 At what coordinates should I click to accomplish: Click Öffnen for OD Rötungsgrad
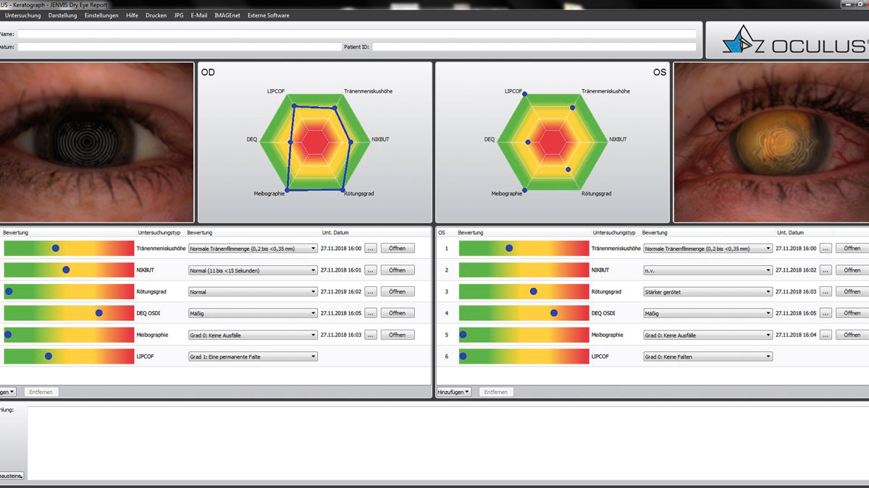pos(397,292)
